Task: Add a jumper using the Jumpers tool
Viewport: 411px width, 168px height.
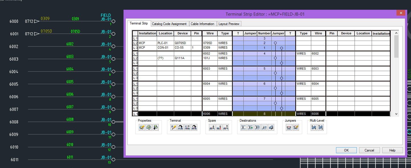Action: [289, 127]
